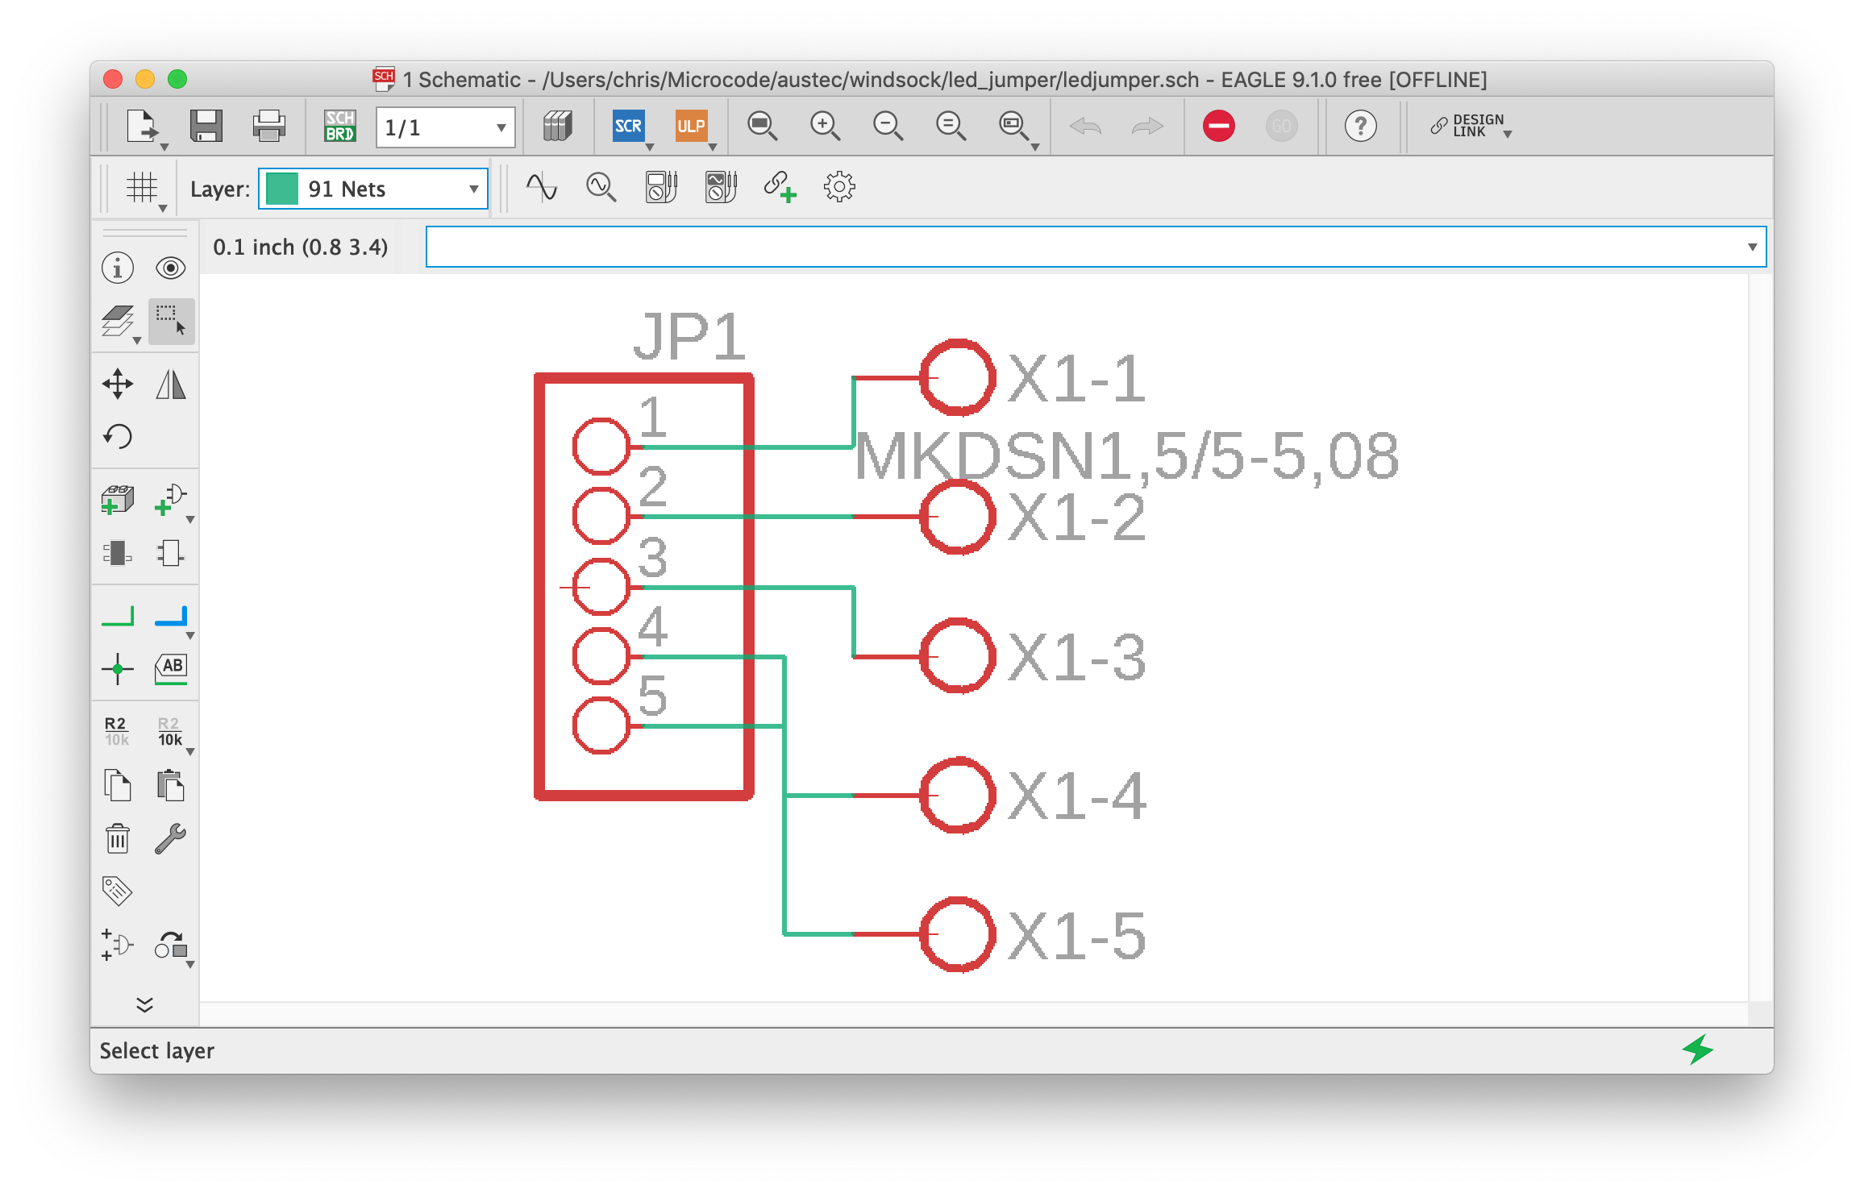Open the Layer 91 Nets dropdown

click(373, 189)
